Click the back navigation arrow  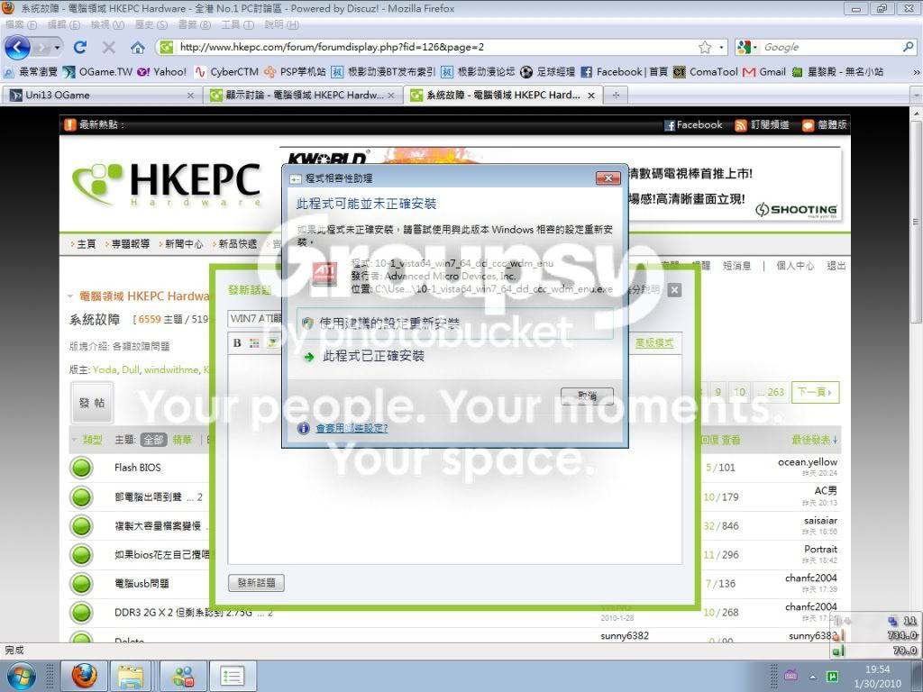(x=17, y=47)
